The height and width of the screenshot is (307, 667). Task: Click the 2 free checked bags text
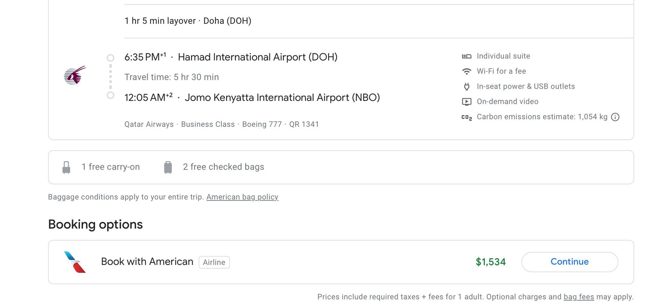coord(223,167)
